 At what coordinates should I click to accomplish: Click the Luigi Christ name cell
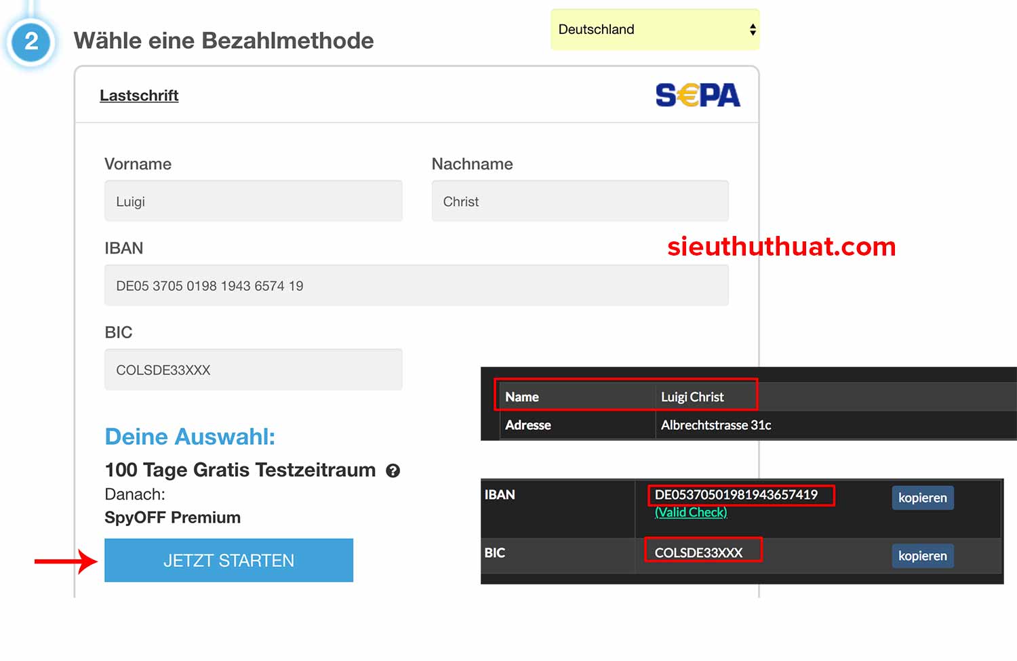[x=692, y=397]
